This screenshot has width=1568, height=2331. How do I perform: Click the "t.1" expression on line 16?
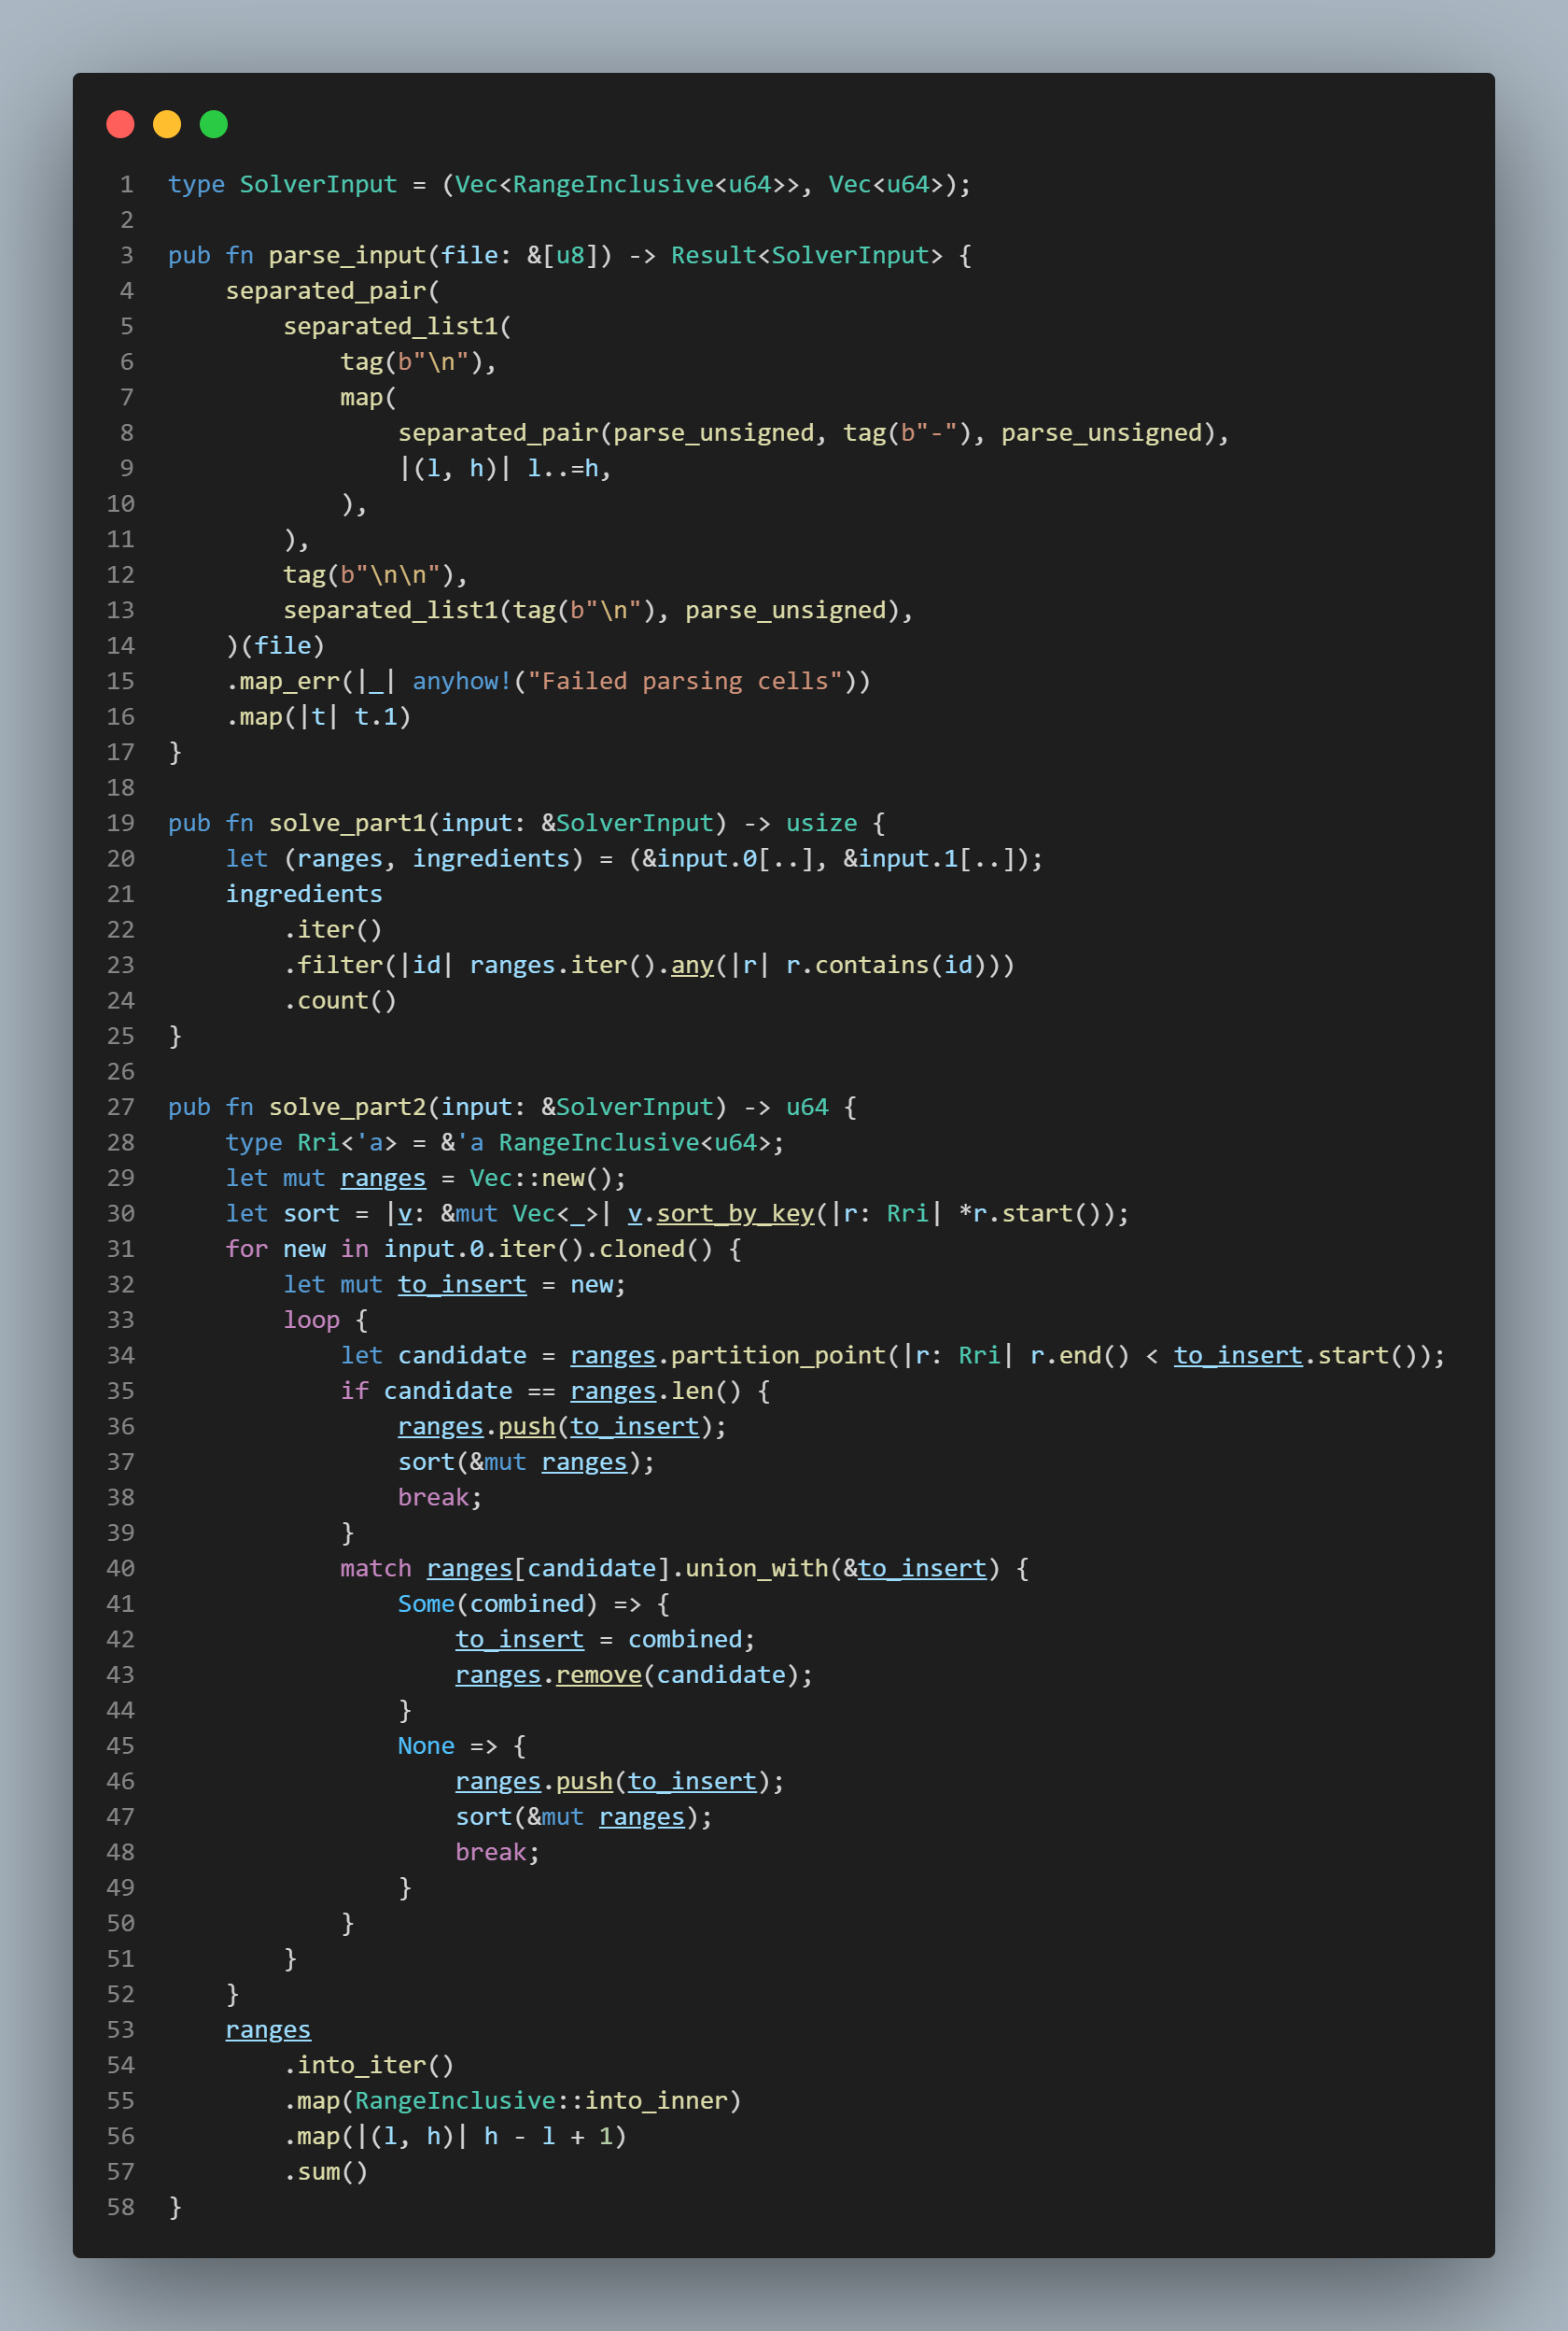pyautogui.click(x=377, y=716)
